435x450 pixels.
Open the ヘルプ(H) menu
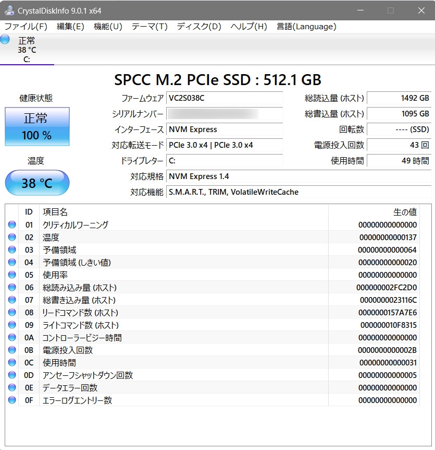coord(249,27)
